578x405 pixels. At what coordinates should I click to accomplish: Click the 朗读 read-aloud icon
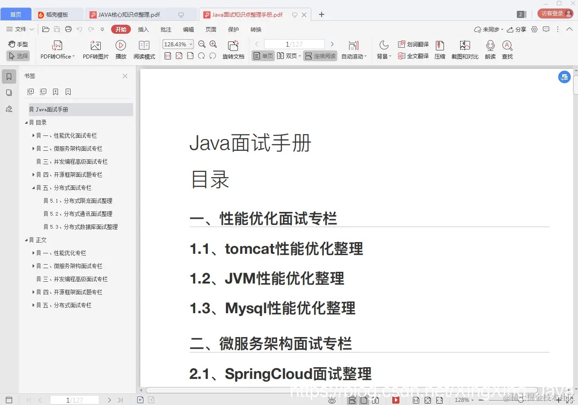pyautogui.click(x=490, y=49)
